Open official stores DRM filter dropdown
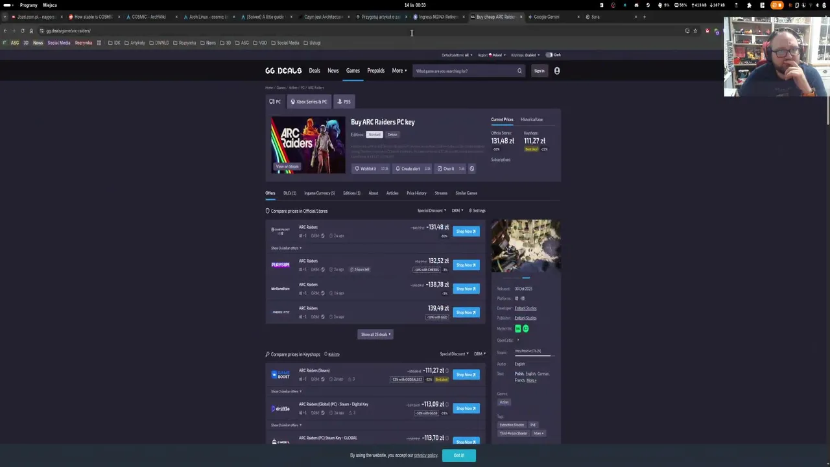This screenshot has width=830, height=467. point(457,211)
